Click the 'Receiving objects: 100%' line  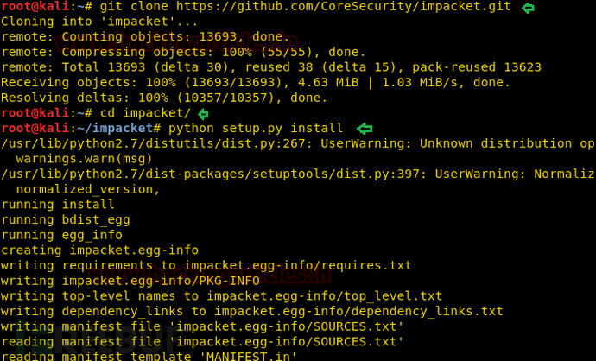255,82
